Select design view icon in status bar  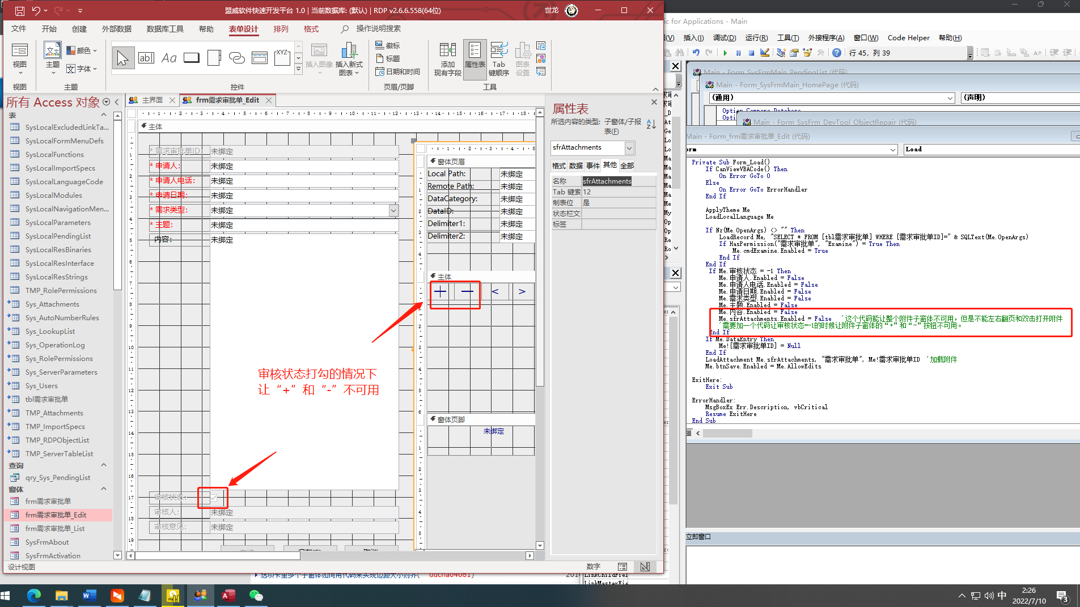645,567
